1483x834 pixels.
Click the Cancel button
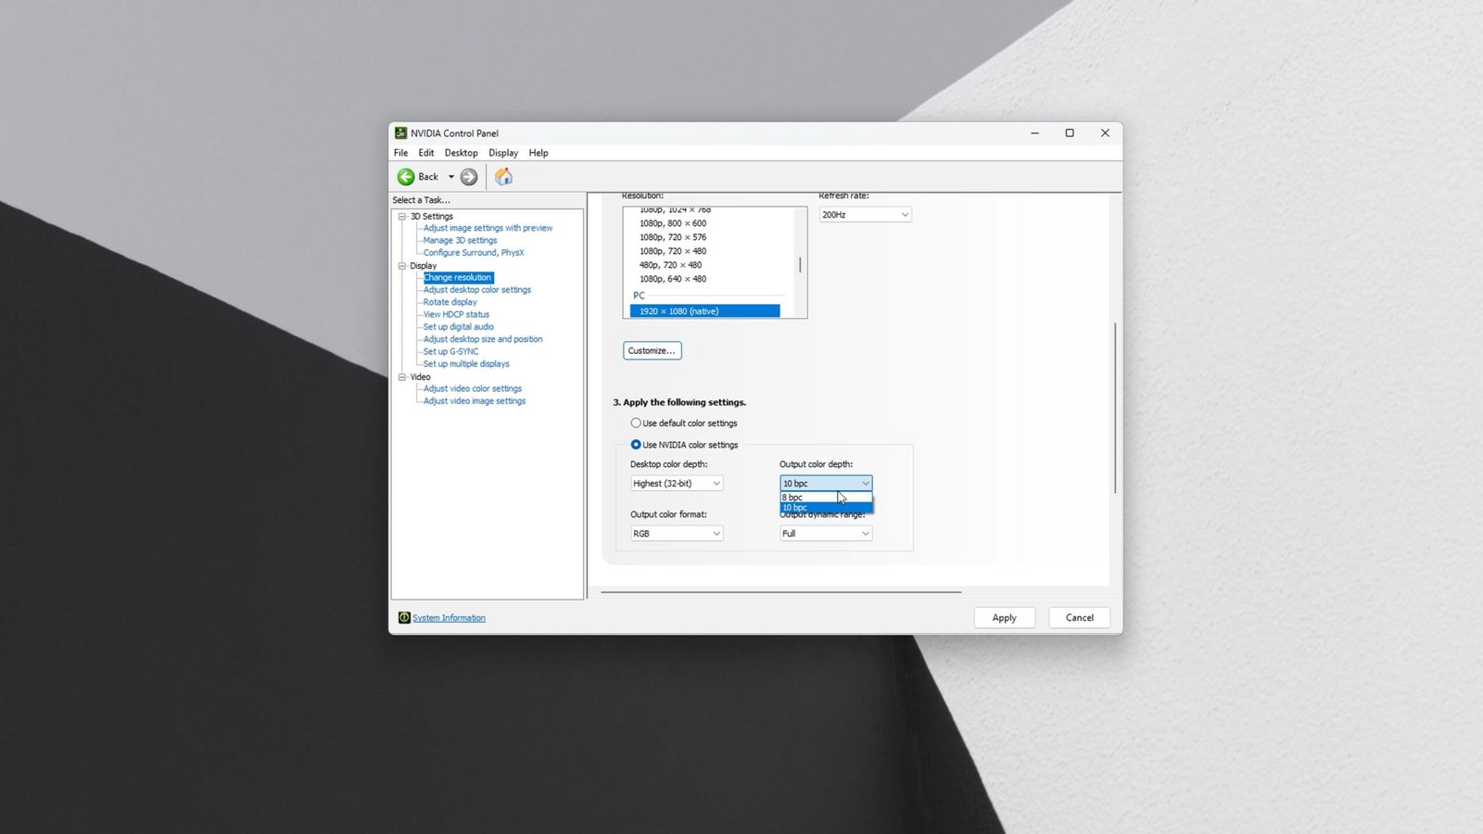[x=1080, y=618]
